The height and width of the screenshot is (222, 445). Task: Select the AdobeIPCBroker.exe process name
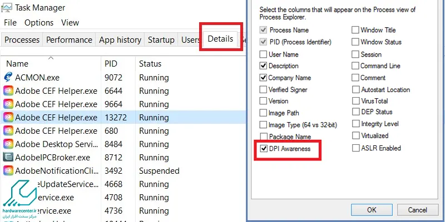(52, 158)
